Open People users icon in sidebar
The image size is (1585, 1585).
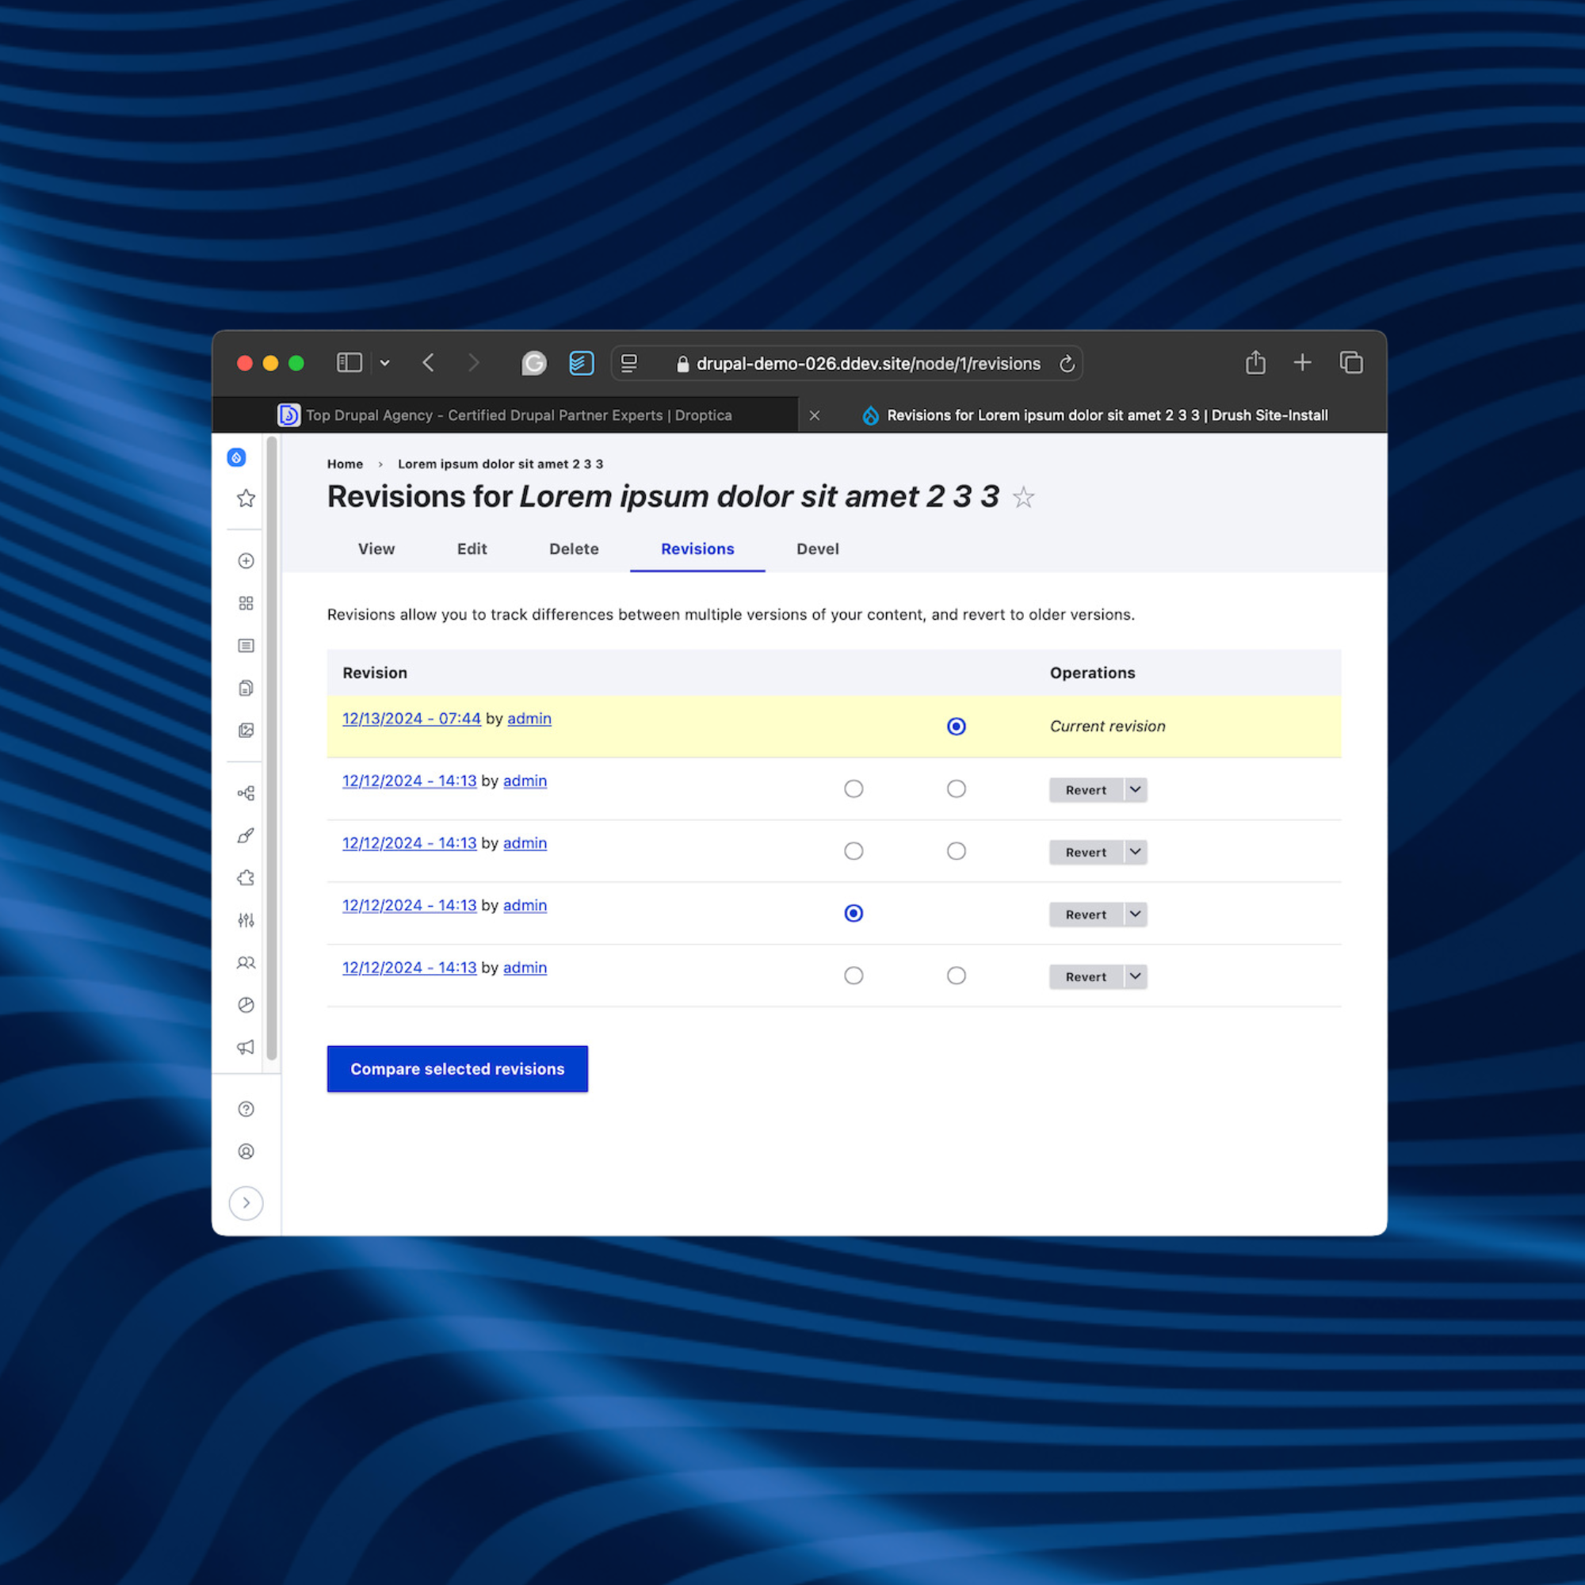tap(246, 963)
